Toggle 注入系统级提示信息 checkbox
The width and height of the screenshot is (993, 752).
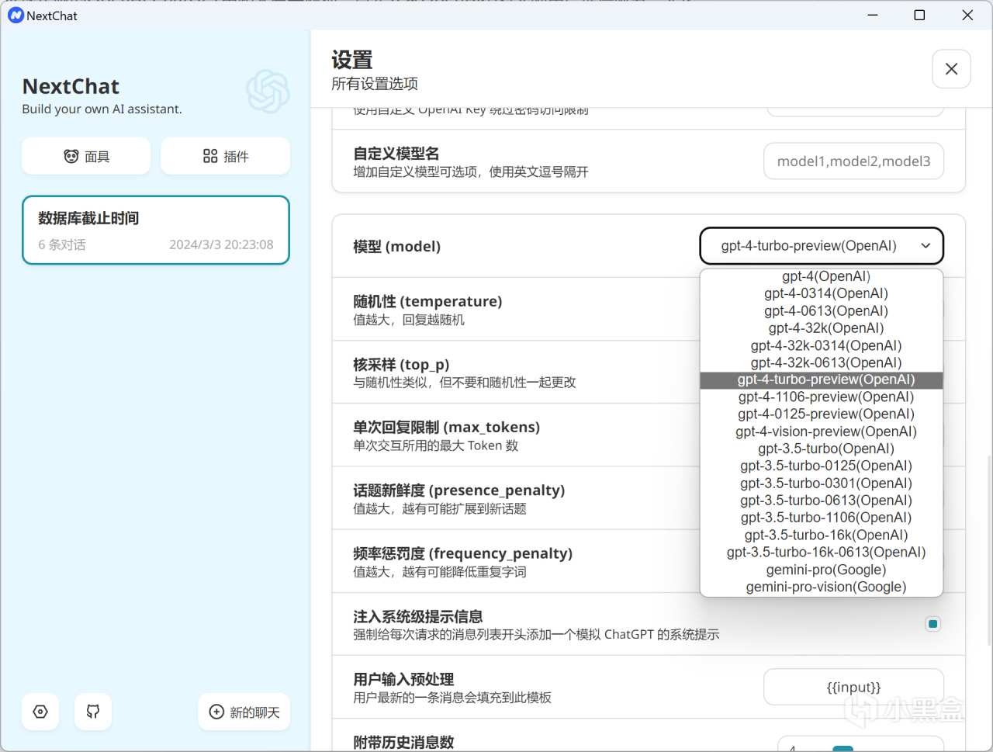933,624
